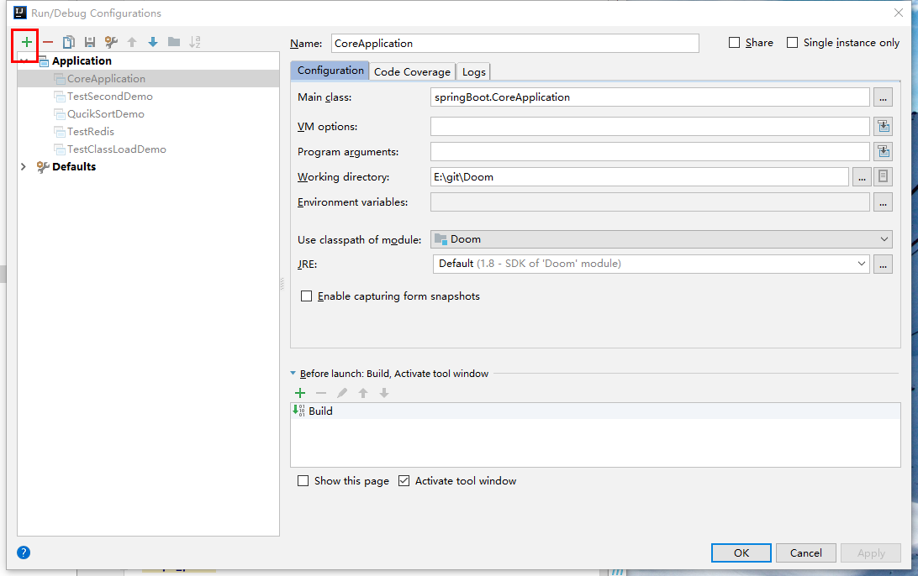Switch to the Code Coverage tab
Viewport: 918px width, 576px height.
pos(412,71)
